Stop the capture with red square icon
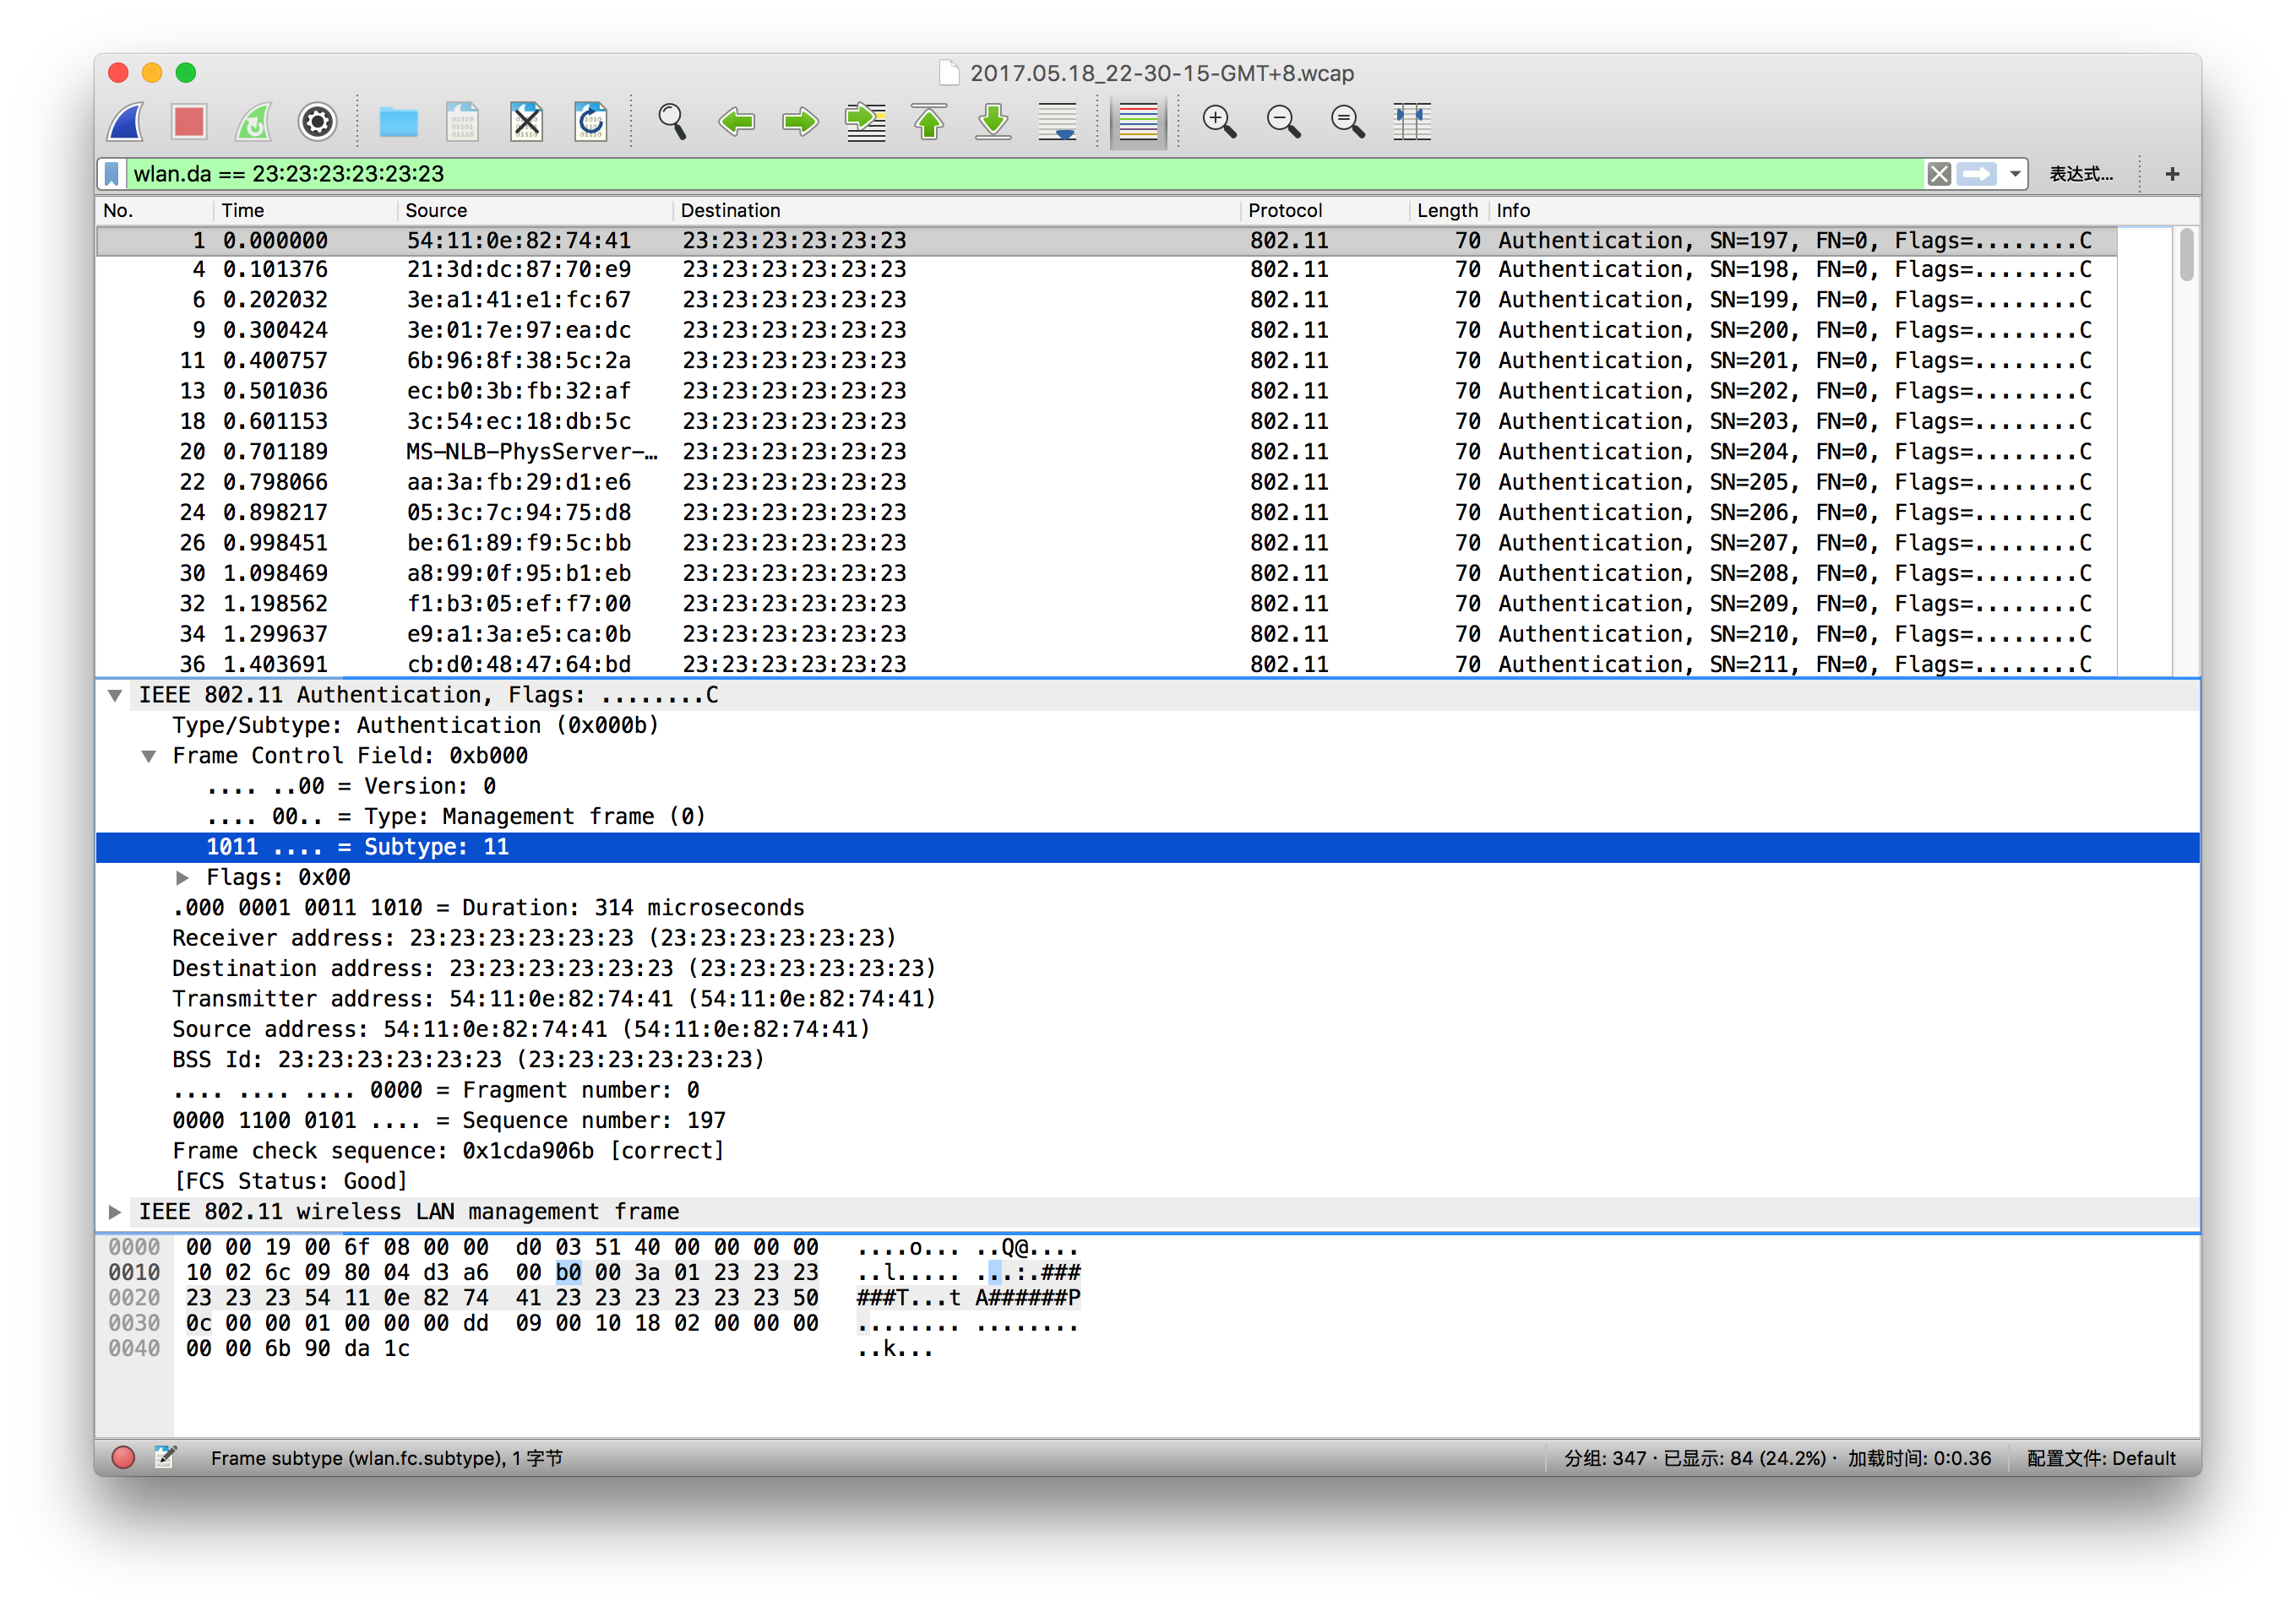 point(189,122)
